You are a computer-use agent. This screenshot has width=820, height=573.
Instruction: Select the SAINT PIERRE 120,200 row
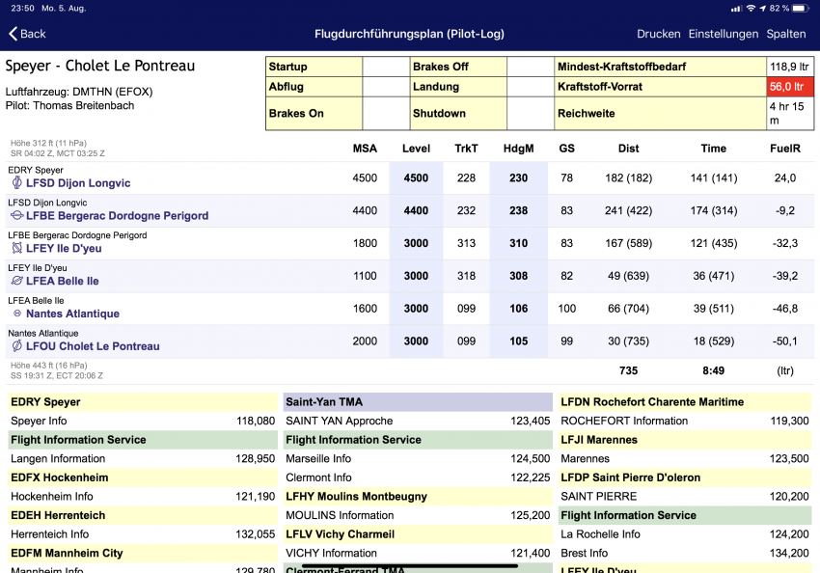pyautogui.click(x=685, y=496)
